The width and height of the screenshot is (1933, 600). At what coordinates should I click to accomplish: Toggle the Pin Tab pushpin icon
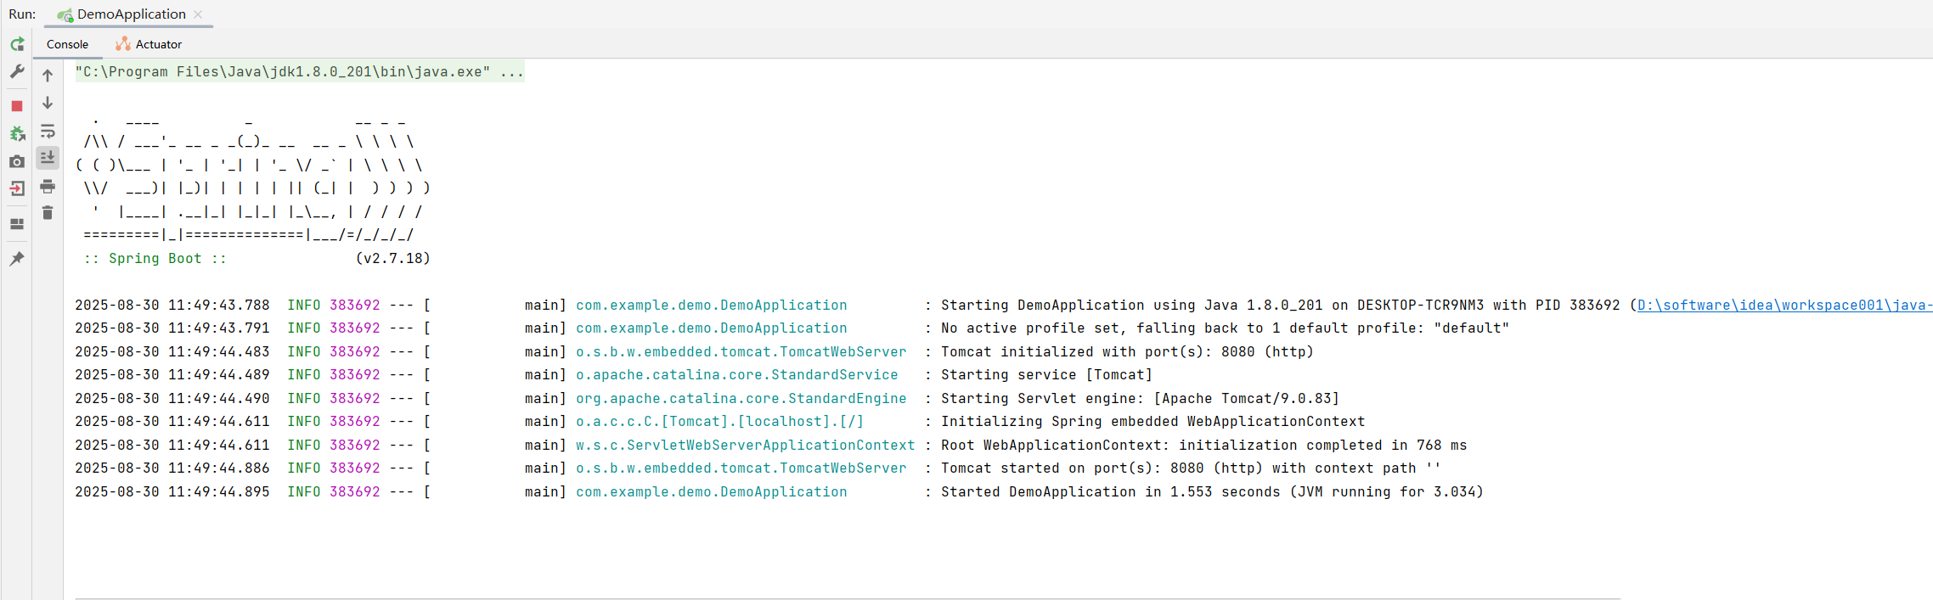(x=17, y=259)
